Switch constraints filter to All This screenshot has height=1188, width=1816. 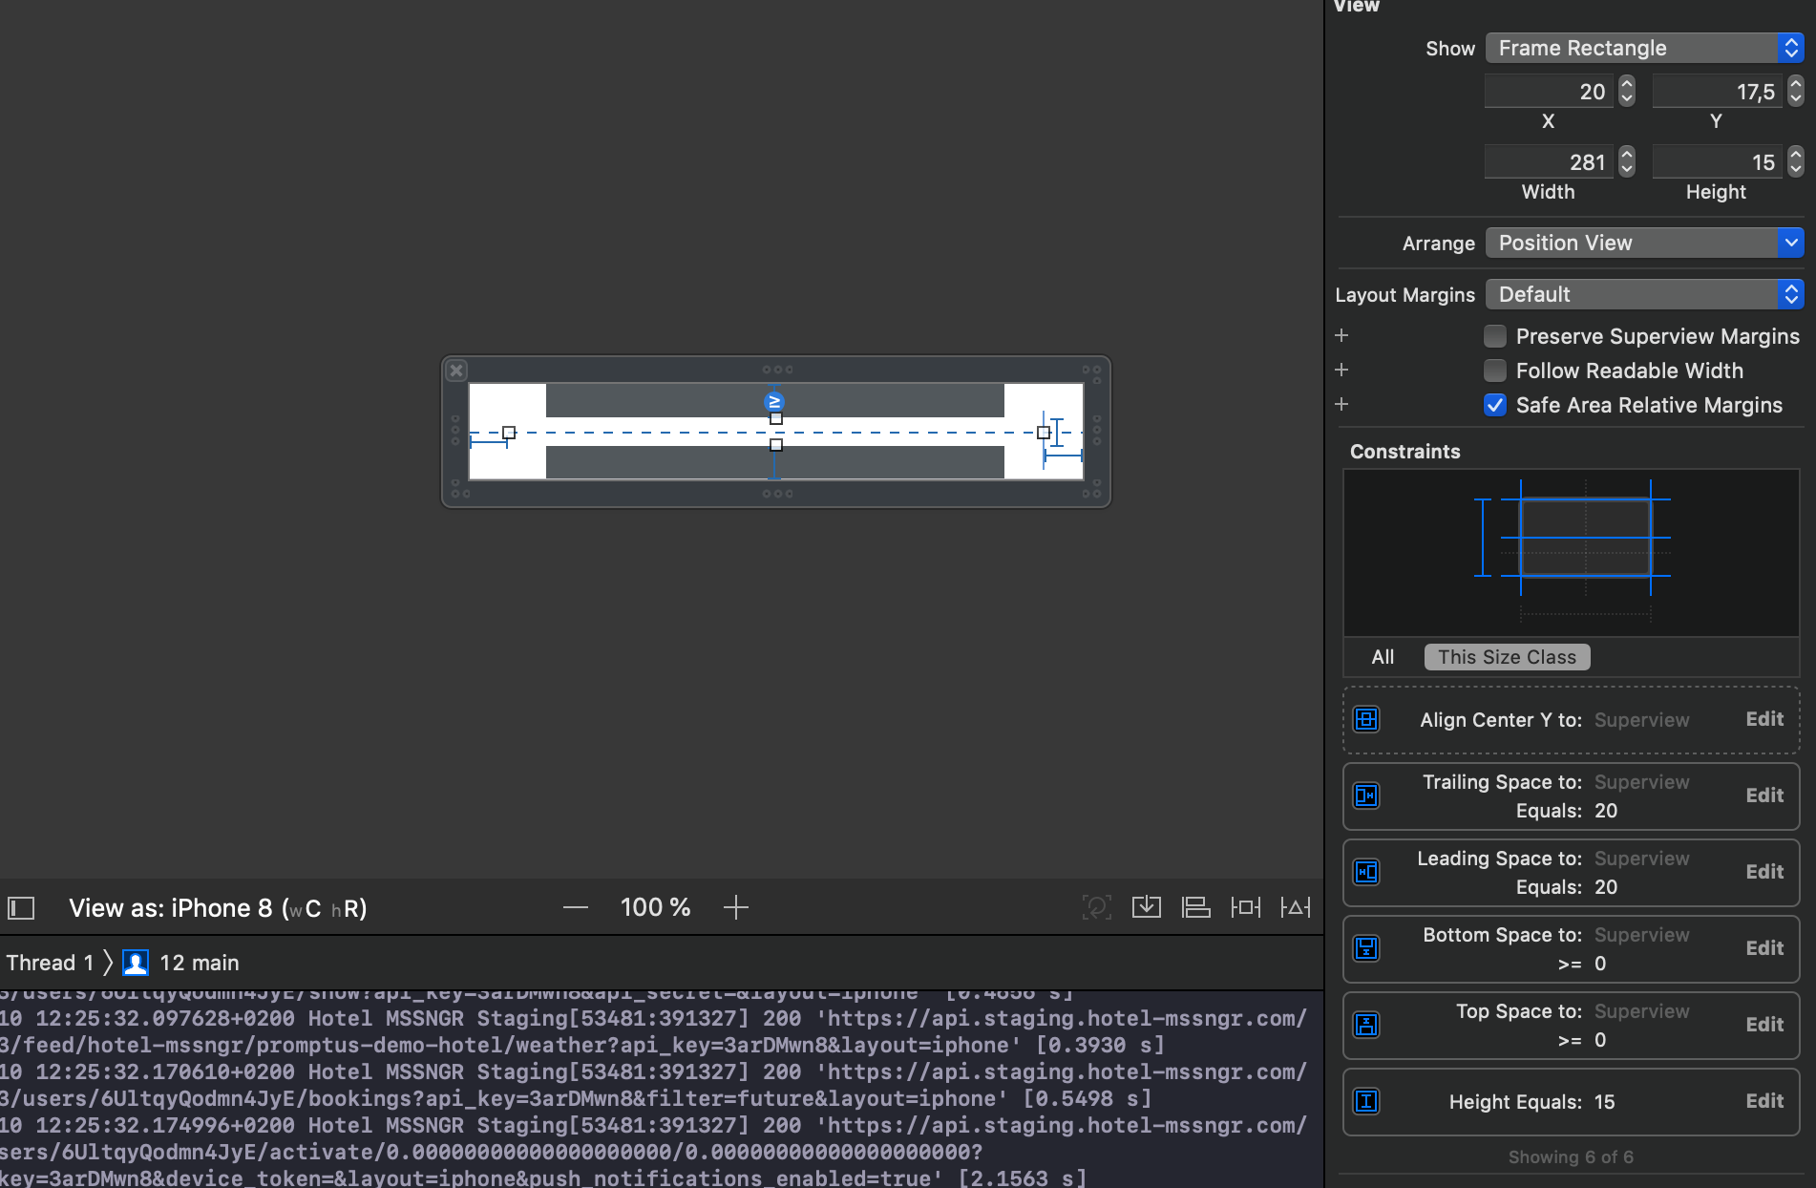coord(1383,657)
